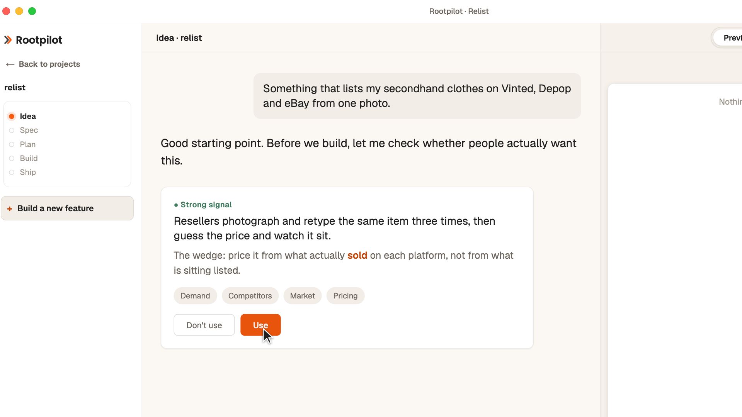742x417 pixels.
Task: Open the Competitors research chip
Action: pyautogui.click(x=250, y=296)
